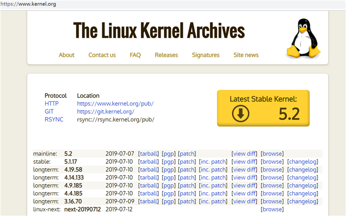This screenshot has width=346, height=216.
Task: Browse the linux-next next-20190712 tree
Action: tap(272, 209)
